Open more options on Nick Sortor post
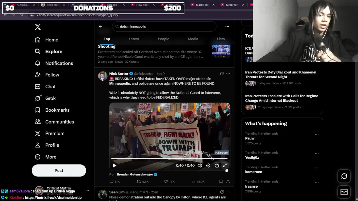Viewport: 358px width, 201px height. click(x=228, y=74)
